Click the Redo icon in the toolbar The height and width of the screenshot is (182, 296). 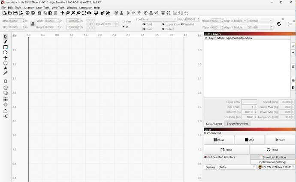pyautogui.click(x=33, y=13)
